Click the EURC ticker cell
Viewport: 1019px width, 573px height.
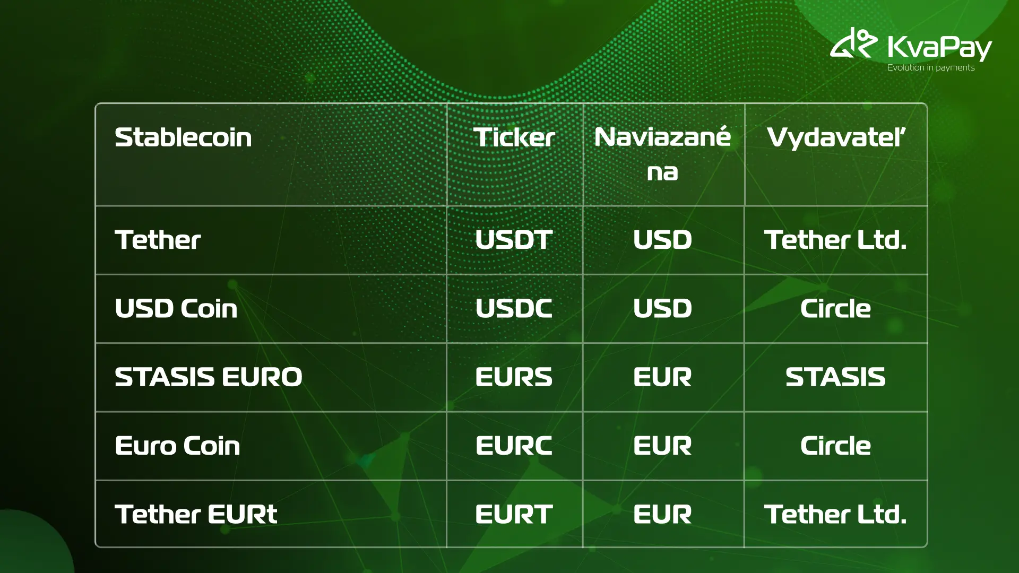click(514, 446)
